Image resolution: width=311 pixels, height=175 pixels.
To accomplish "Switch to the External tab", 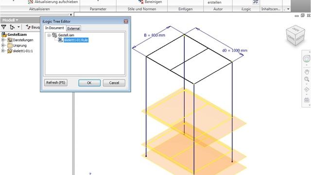I will tap(73, 28).
